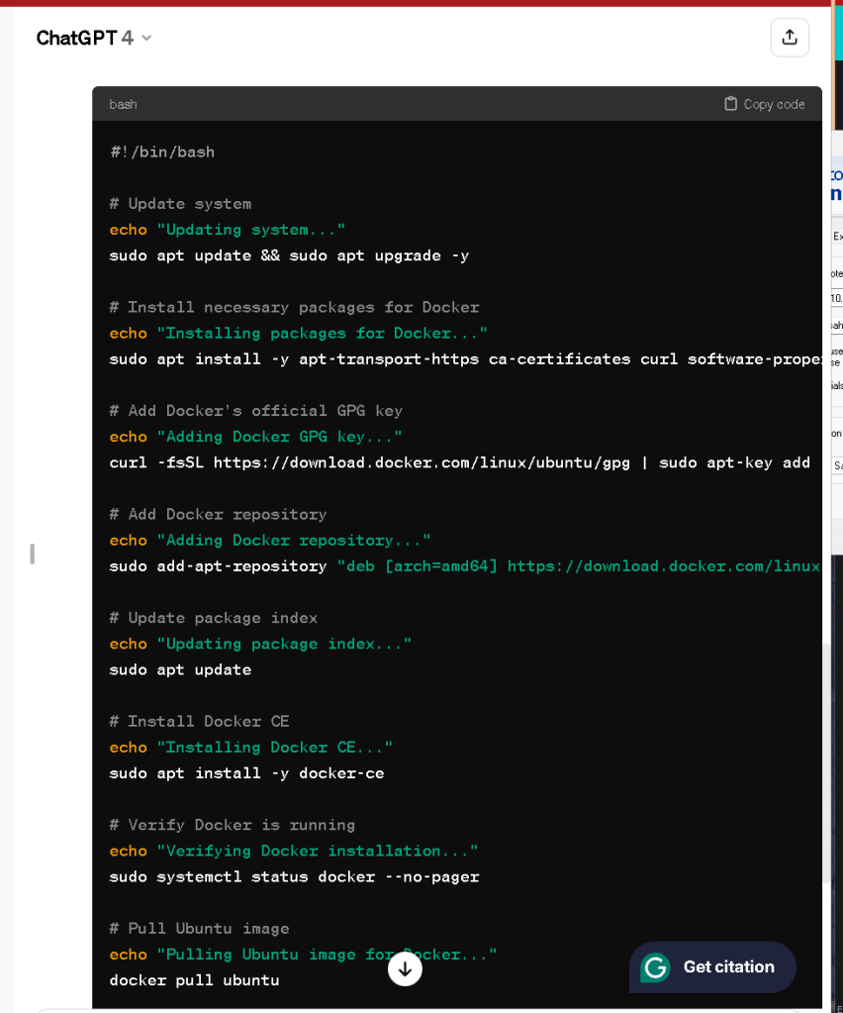This screenshot has width=843, height=1013.
Task: Click the 'bash' language label
Action: click(123, 104)
